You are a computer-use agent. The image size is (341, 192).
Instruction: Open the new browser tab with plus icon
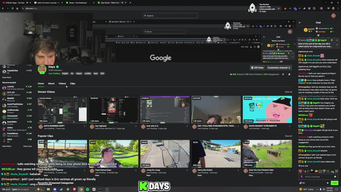coord(130,3)
